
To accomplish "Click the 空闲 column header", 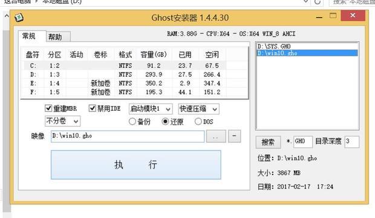I will click(x=212, y=54).
